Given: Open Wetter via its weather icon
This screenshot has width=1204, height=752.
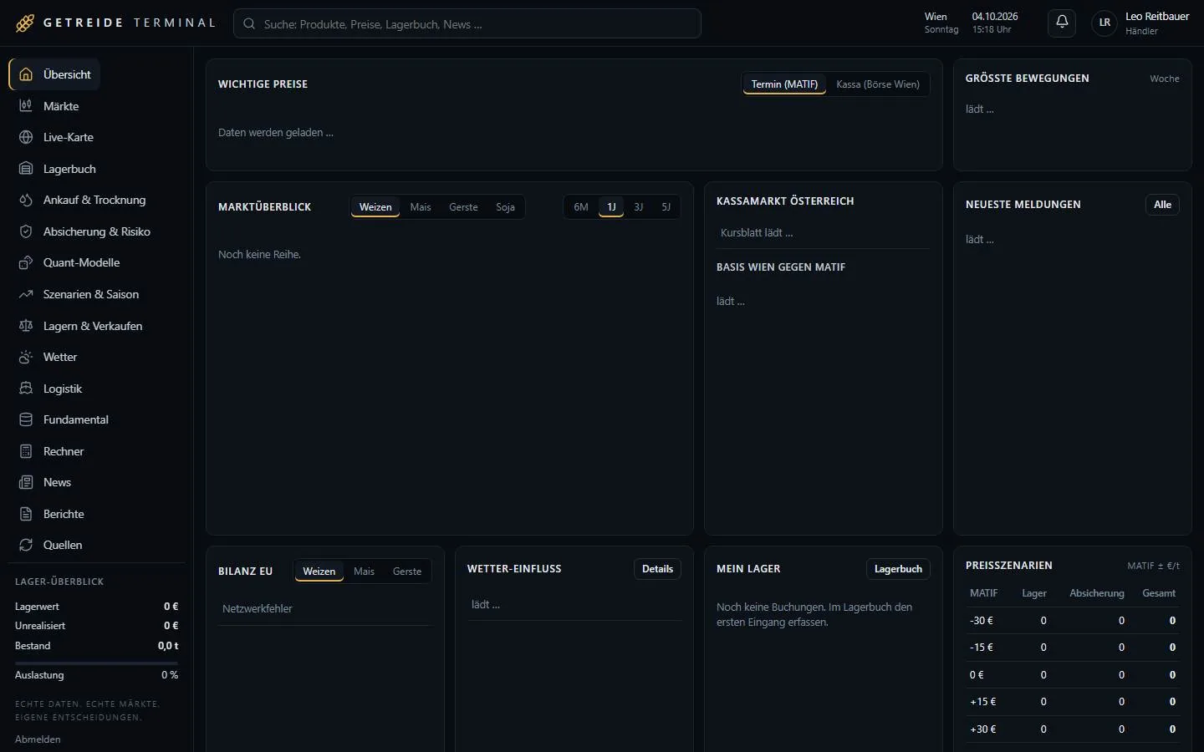Looking at the screenshot, I should [26, 357].
